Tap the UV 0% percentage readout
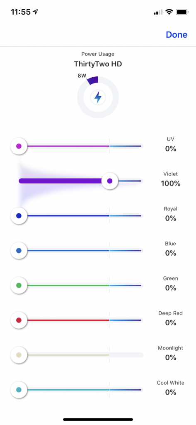Screen dimensions: 196x425 coord(171,149)
